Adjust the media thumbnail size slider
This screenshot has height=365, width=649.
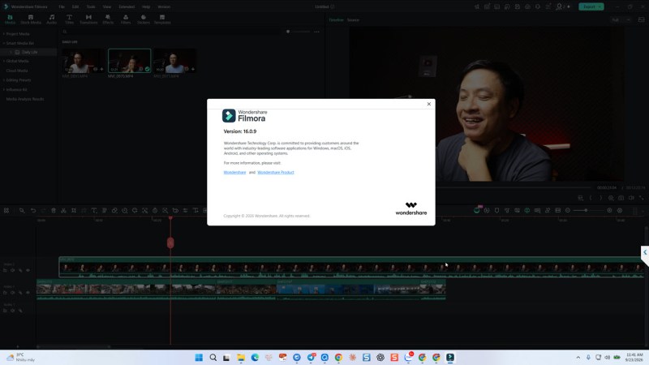pos(298,32)
